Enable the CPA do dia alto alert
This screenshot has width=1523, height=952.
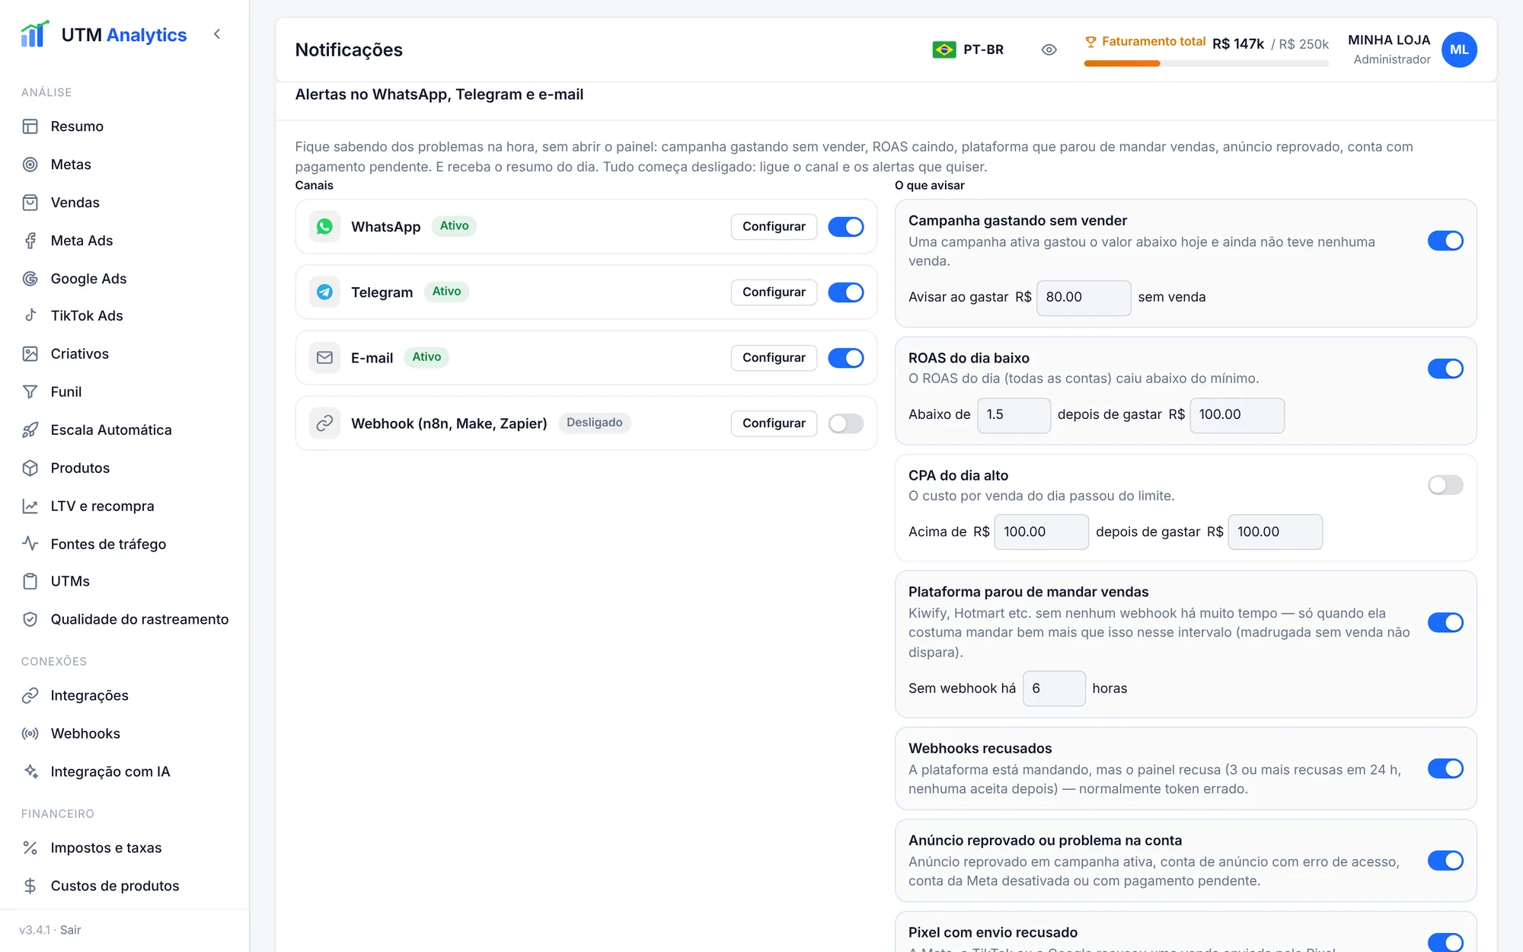click(x=1445, y=485)
